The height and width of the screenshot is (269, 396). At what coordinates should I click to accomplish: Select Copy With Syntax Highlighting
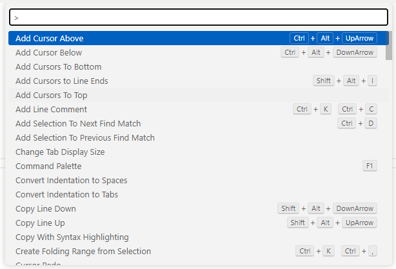coord(72,237)
